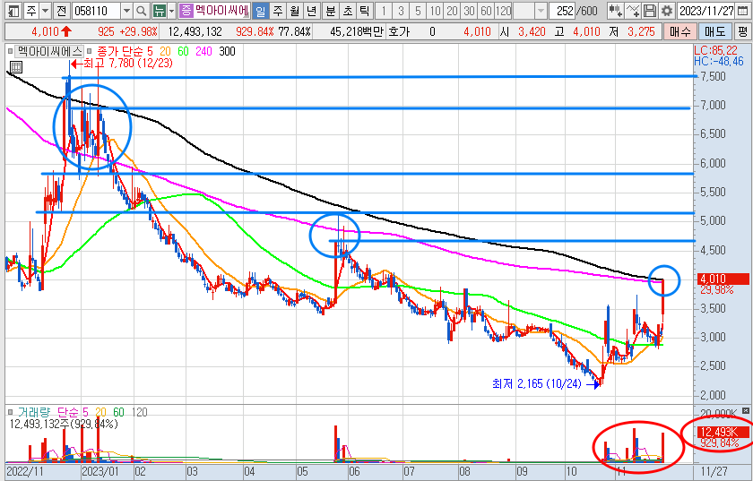Open the candlestick compare chart tool
Viewport: 753px width, 481px height.
(615, 10)
